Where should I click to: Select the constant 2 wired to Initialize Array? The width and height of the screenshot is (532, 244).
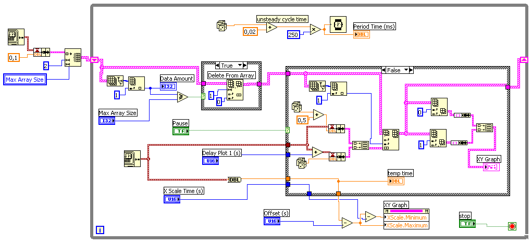(47, 66)
